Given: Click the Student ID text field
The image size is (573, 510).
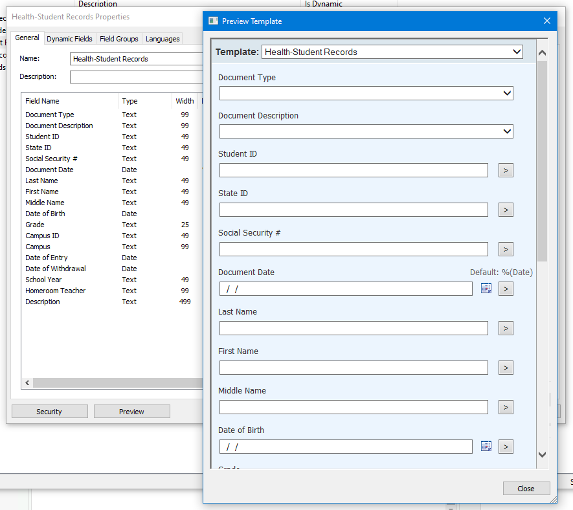Looking at the screenshot, I should coord(354,170).
